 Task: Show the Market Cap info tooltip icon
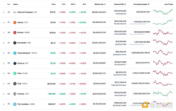105,4
